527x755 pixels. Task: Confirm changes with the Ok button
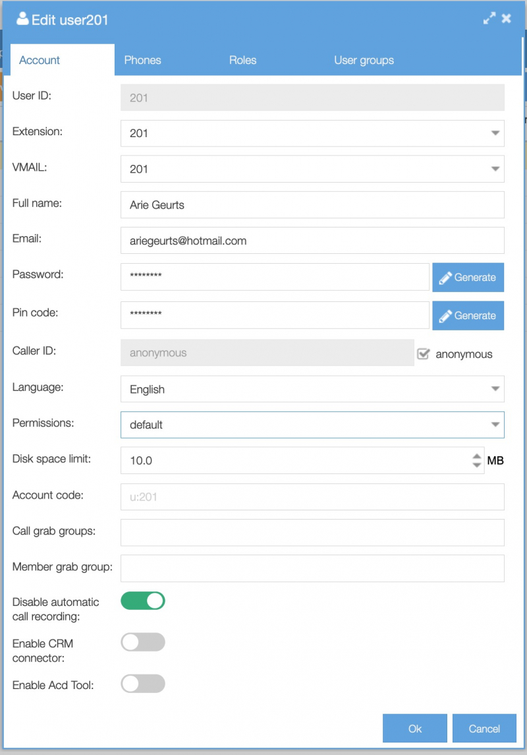tap(414, 729)
